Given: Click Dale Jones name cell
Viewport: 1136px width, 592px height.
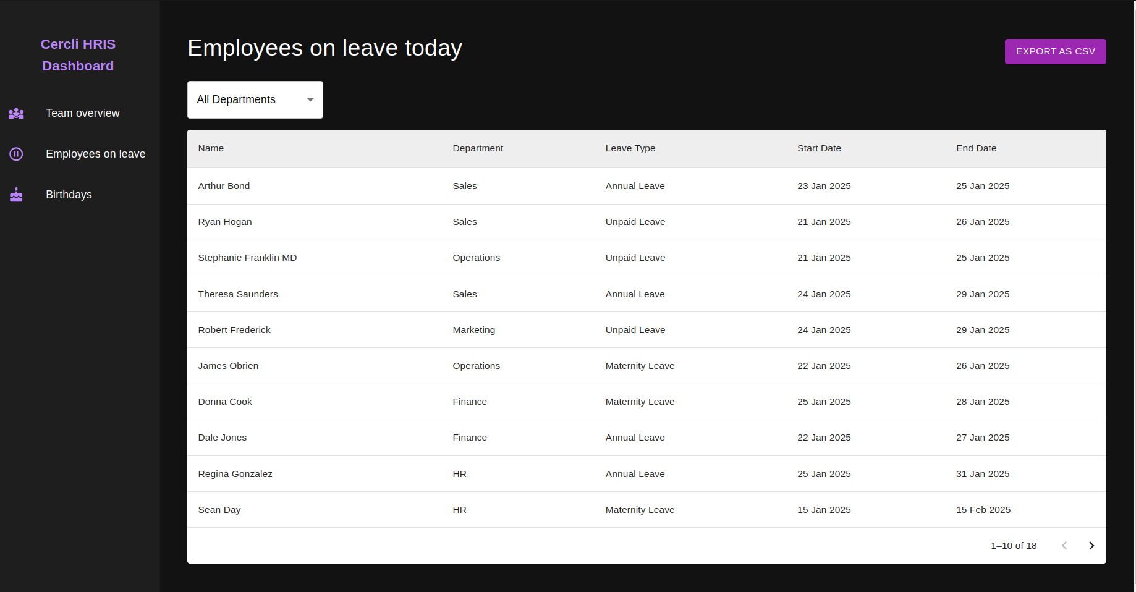Looking at the screenshot, I should click(x=223, y=438).
